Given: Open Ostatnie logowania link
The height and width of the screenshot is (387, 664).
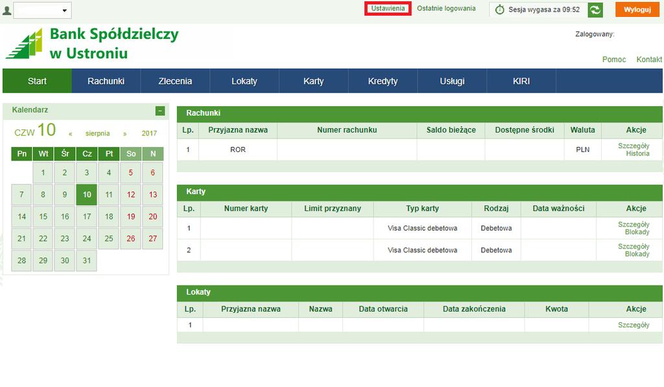Looking at the screenshot, I should click(446, 8).
